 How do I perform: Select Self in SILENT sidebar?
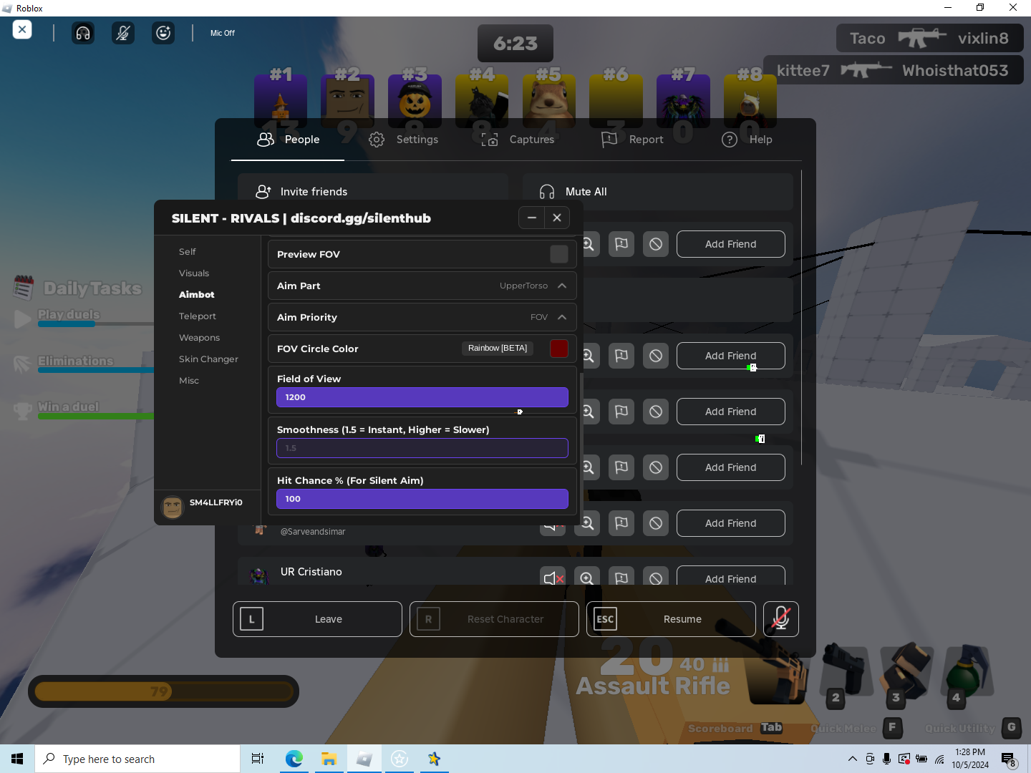pos(188,252)
